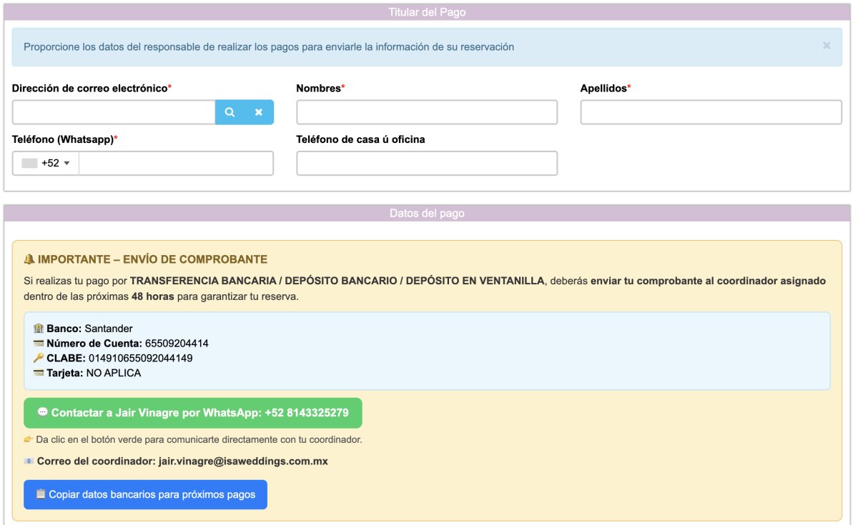Click the Teléfono (Whatsapp) number field
858x525 pixels.
point(176,164)
